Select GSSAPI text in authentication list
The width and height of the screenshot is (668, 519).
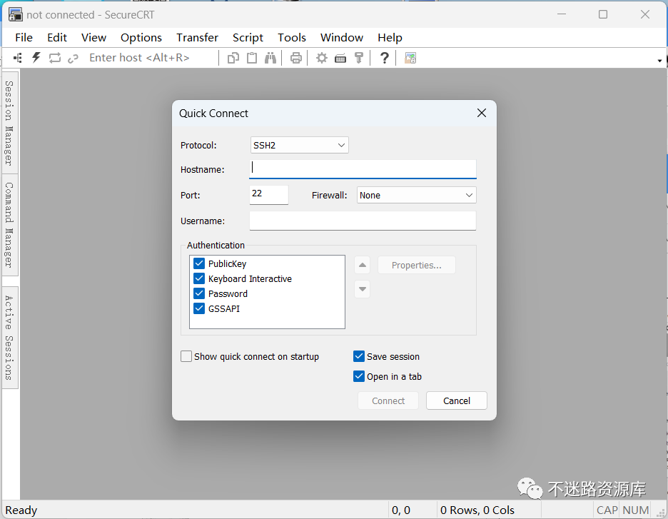(x=223, y=308)
